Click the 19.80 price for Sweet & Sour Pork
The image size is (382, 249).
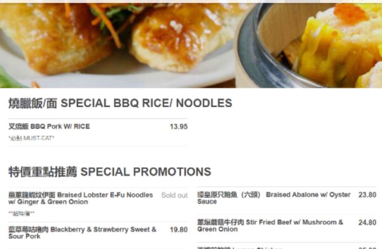tap(179, 230)
